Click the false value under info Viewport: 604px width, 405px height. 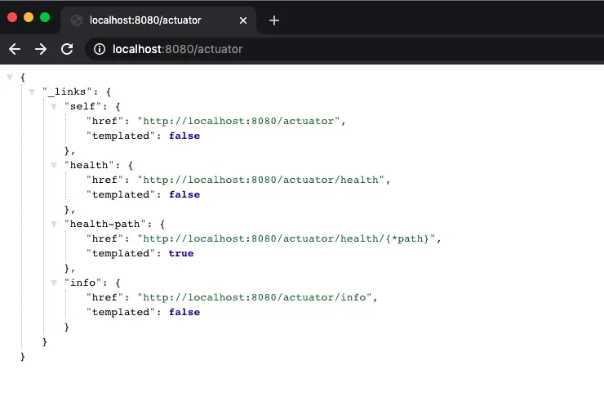[184, 312]
